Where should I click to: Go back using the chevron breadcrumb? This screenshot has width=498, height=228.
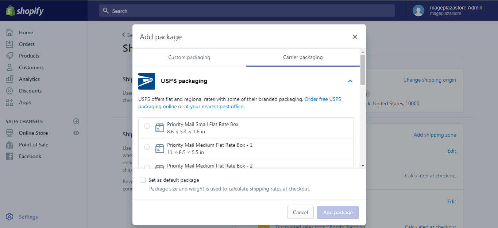[x=124, y=35]
